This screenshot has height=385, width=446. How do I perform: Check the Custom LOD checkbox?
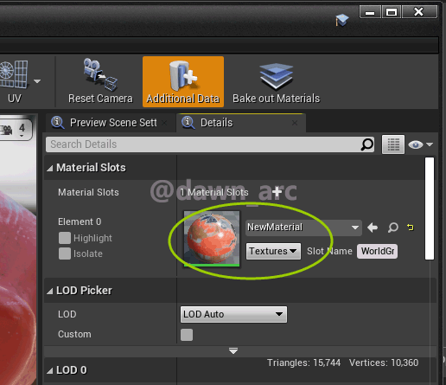(x=187, y=335)
